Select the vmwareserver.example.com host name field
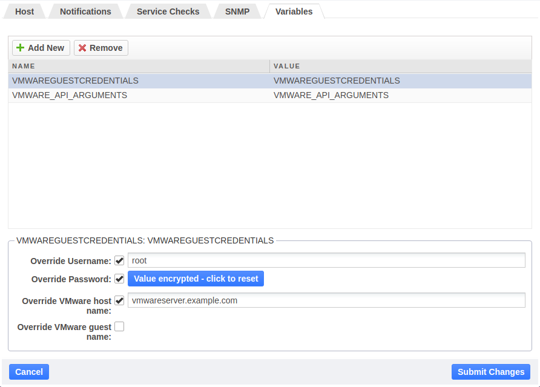 (327, 300)
